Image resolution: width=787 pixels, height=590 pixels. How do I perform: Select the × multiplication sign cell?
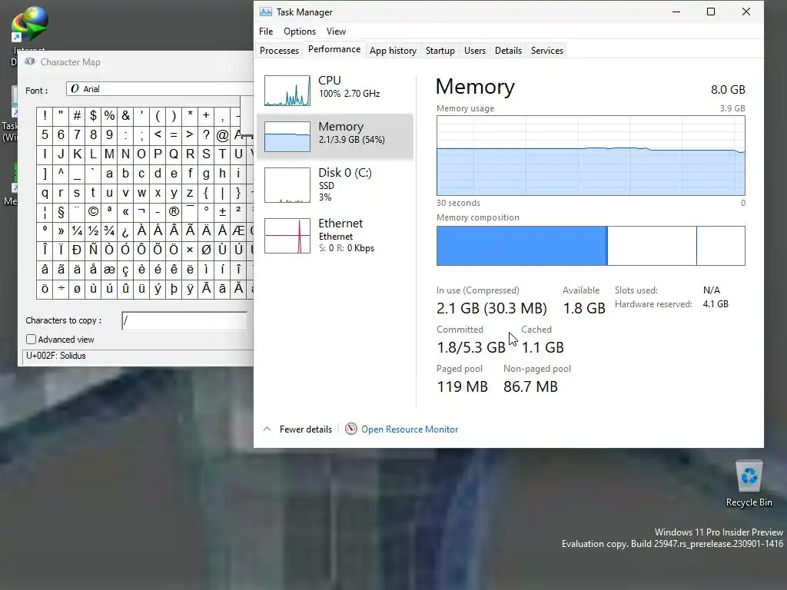pyautogui.click(x=190, y=250)
